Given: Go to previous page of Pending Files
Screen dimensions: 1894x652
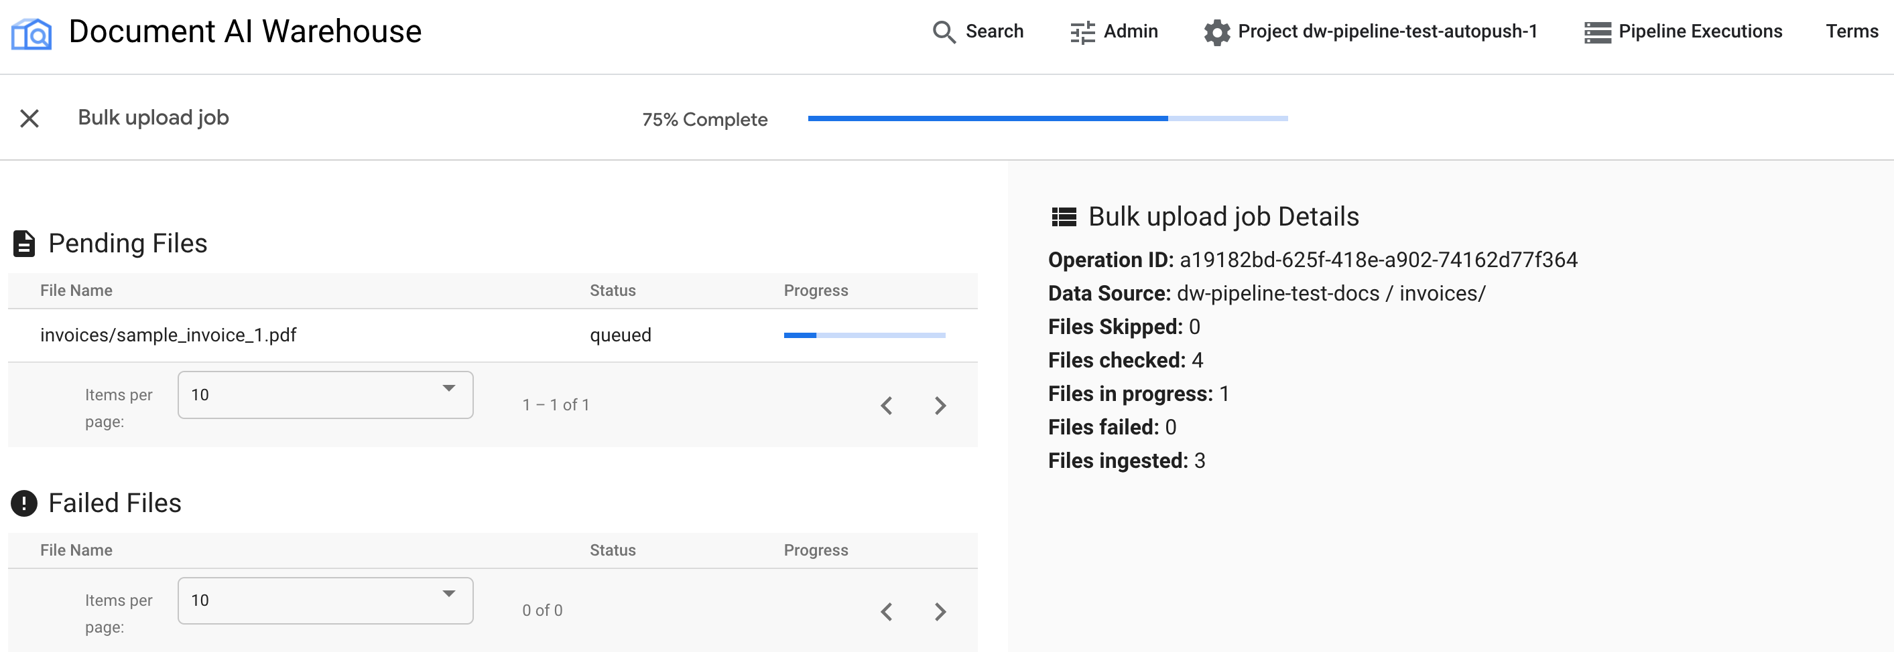Looking at the screenshot, I should coord(887,406).
